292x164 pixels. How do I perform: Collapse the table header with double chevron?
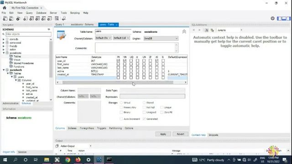(184, 31)
